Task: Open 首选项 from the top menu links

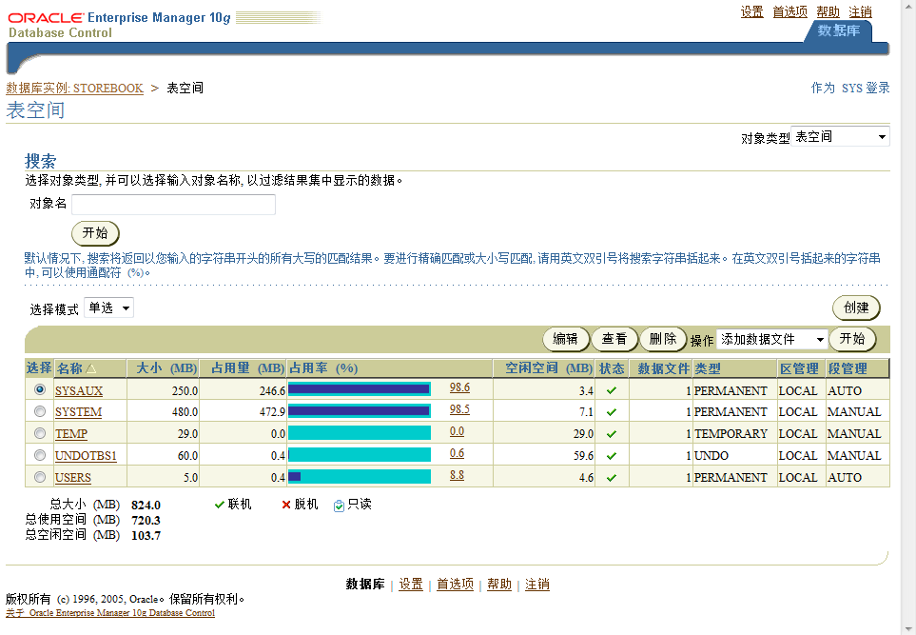Action: pyautogui.click(x=790, y=11)
